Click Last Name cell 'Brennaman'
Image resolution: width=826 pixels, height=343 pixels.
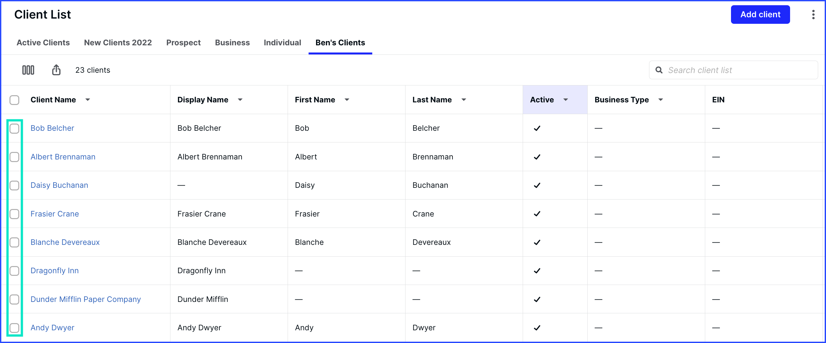(x=433, y=157)
